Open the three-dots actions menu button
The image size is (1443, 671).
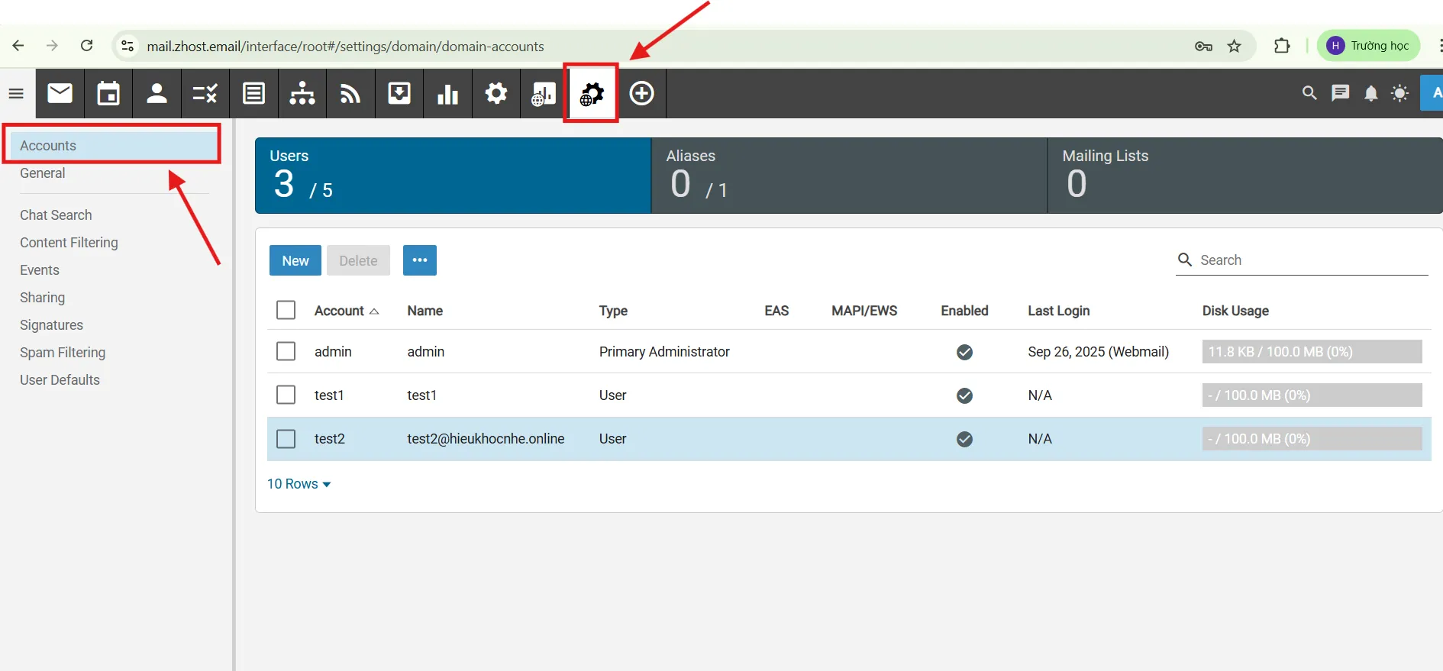(419, 260)
